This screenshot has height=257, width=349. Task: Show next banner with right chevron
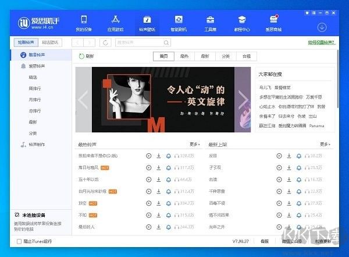pos(243,100)
